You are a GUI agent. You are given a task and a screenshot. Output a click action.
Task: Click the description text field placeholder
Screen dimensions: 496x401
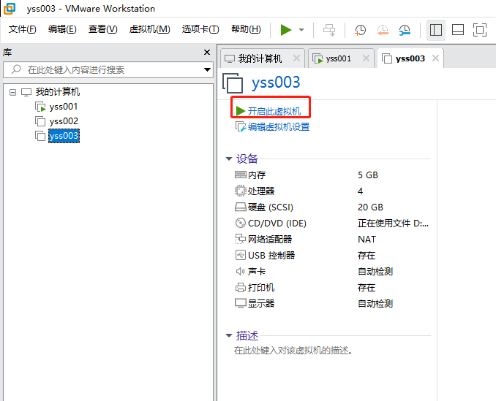293,351
